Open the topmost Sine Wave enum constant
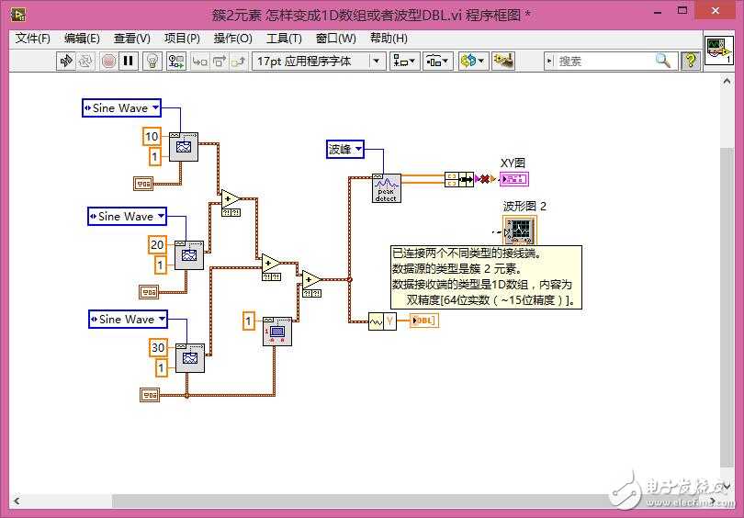 pyautogui.click(x=121, y=108)
